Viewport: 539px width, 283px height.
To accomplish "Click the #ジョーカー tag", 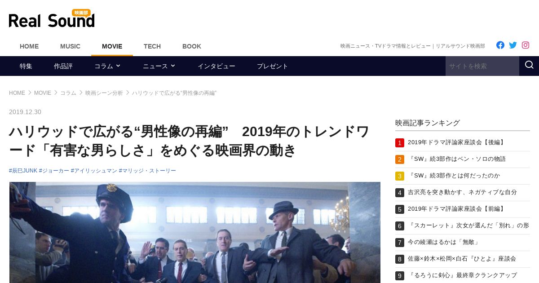I will coord(54,171).
